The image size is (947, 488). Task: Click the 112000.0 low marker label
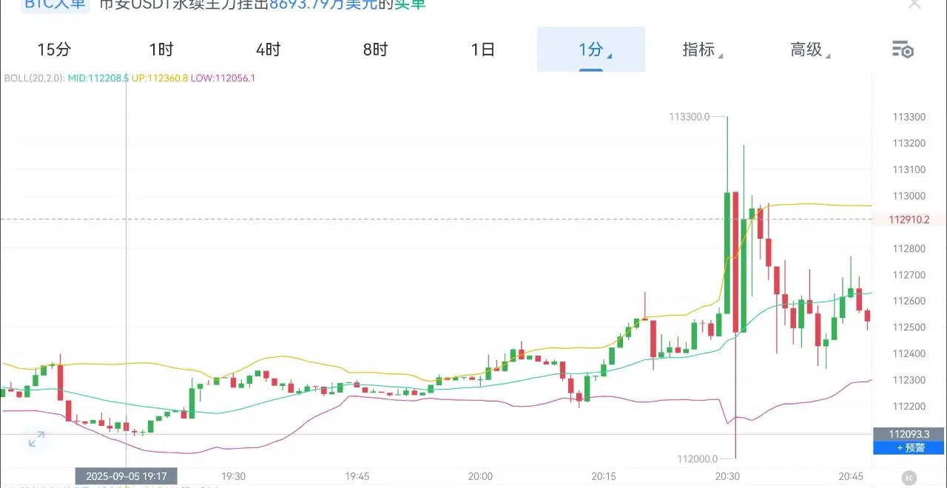point(698,458)
